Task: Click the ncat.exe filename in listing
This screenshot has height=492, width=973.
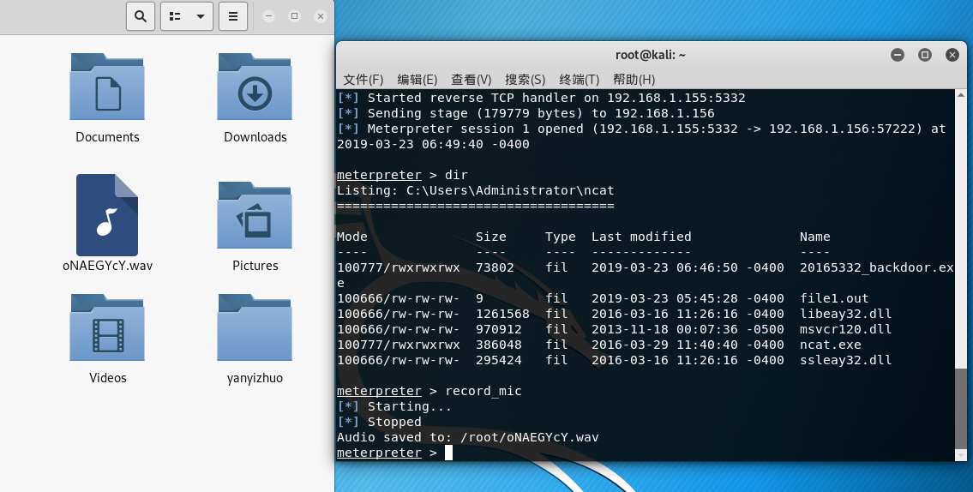Action: click(x=831, y=345)
